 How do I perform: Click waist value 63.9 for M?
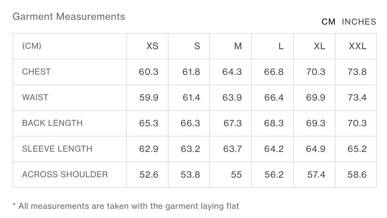click(x=232, y=97)
